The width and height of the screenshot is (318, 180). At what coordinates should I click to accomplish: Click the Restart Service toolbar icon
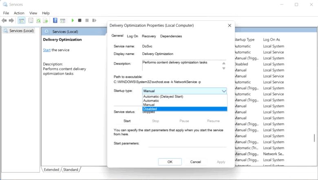point(95,20)
